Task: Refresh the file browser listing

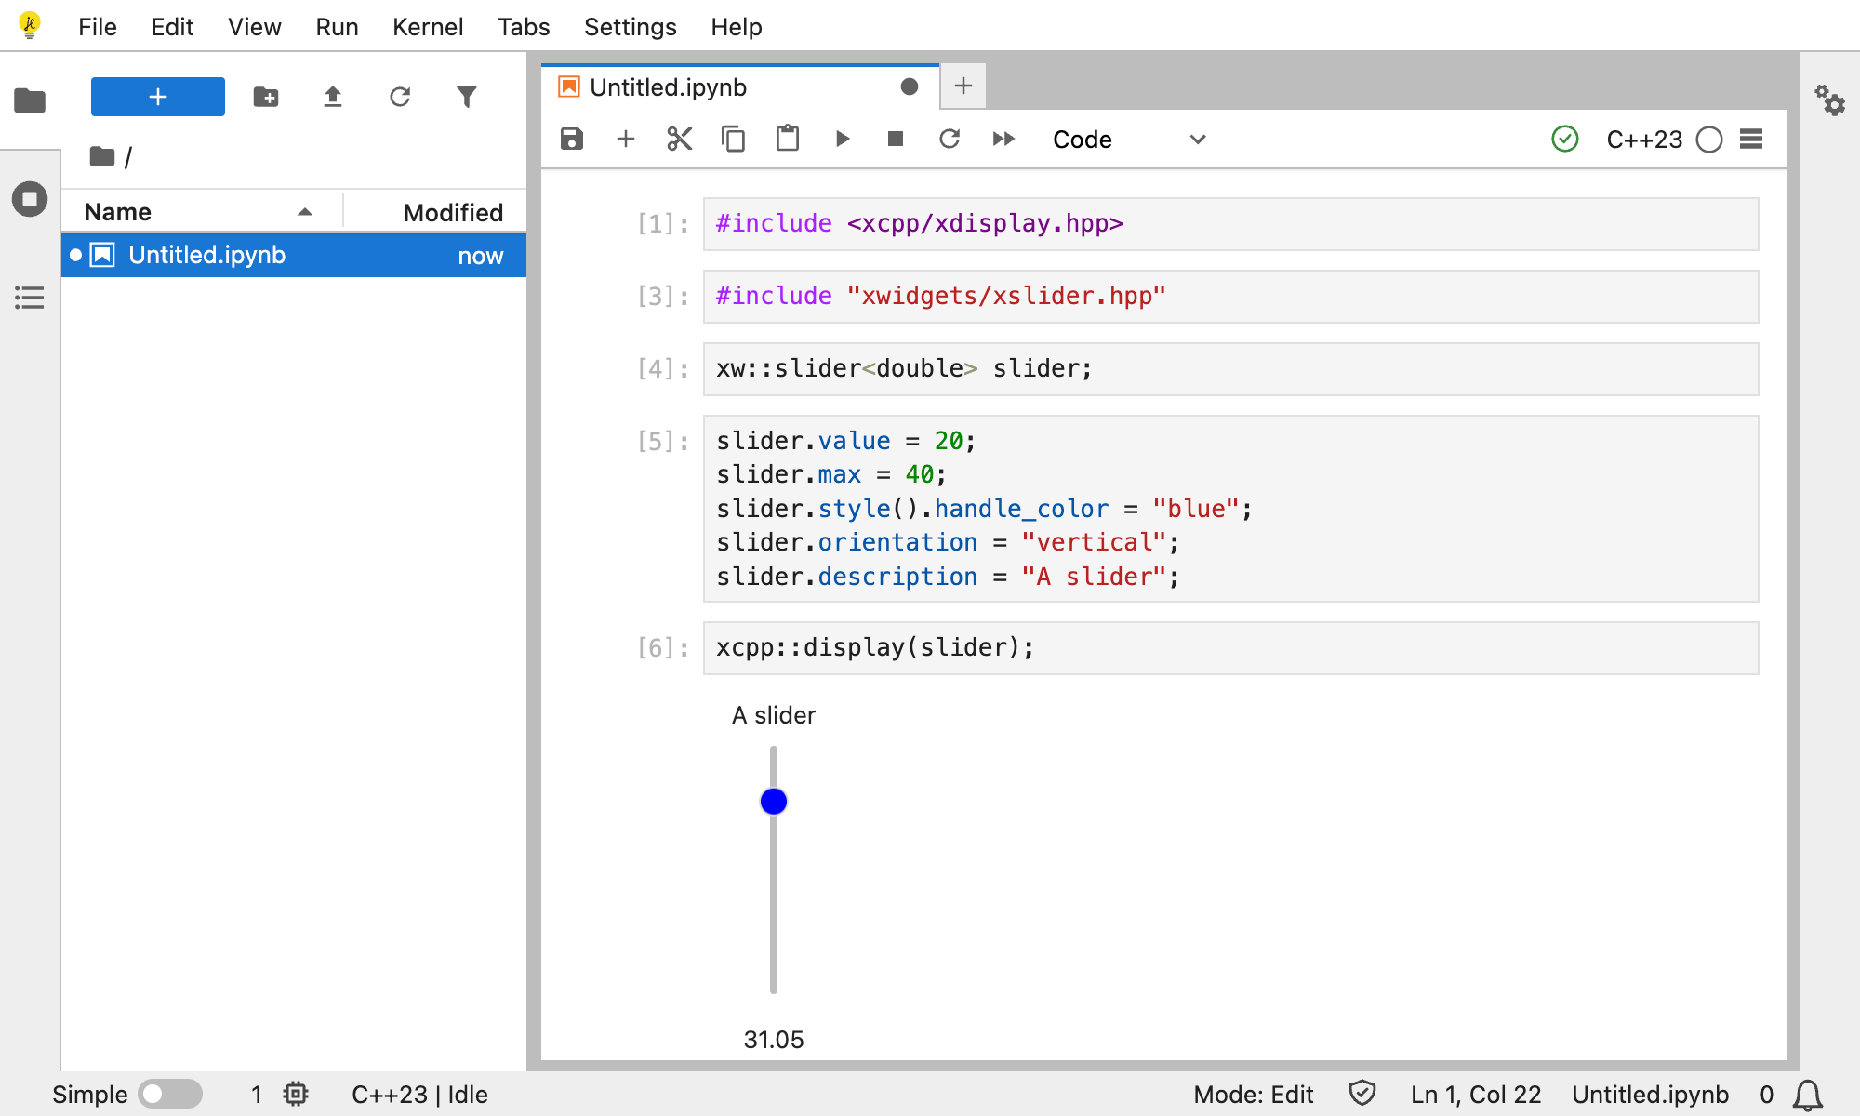Action: pos(400,97)
